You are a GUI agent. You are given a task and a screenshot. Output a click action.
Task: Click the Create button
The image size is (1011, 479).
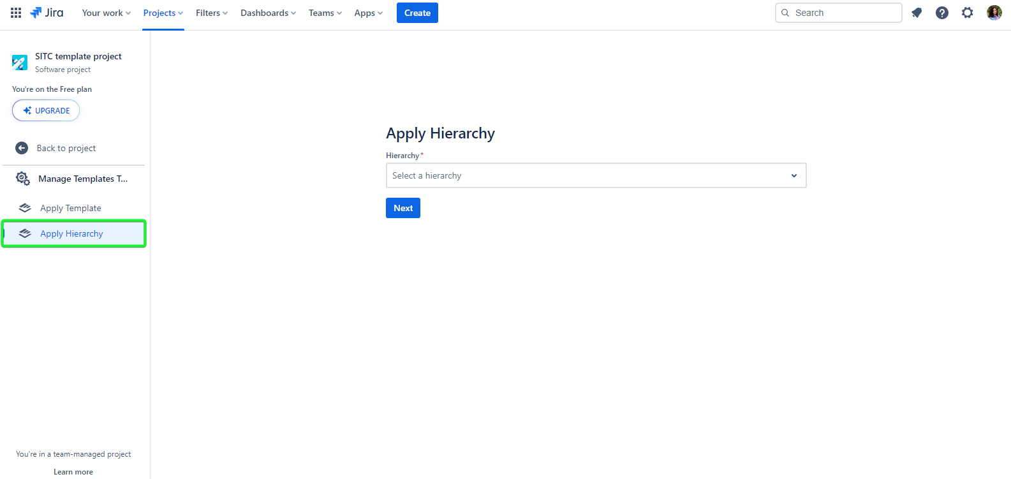(417, 13)
